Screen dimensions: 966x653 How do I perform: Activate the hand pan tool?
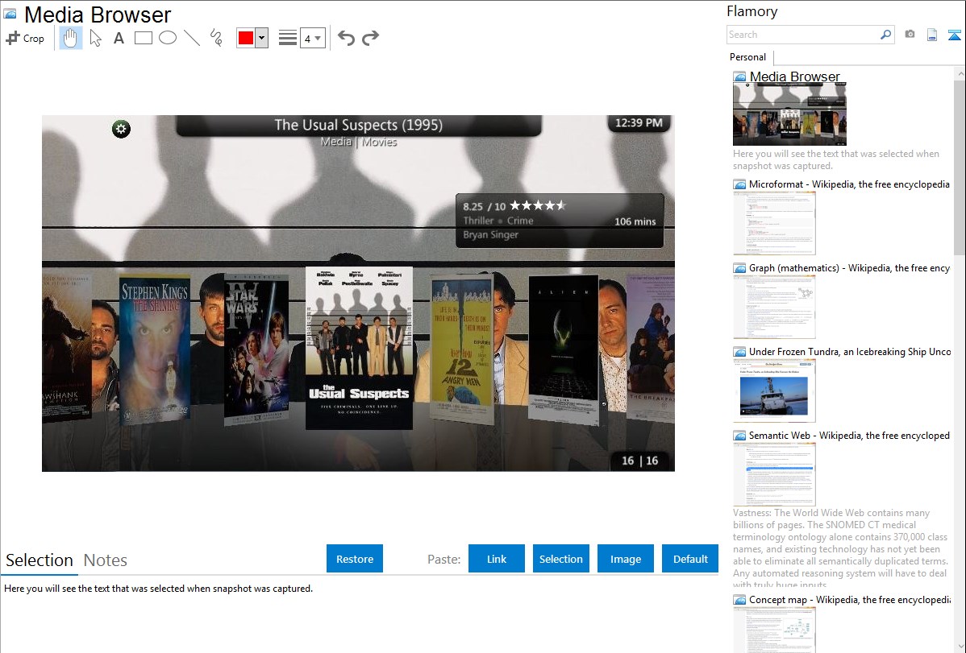71,38
